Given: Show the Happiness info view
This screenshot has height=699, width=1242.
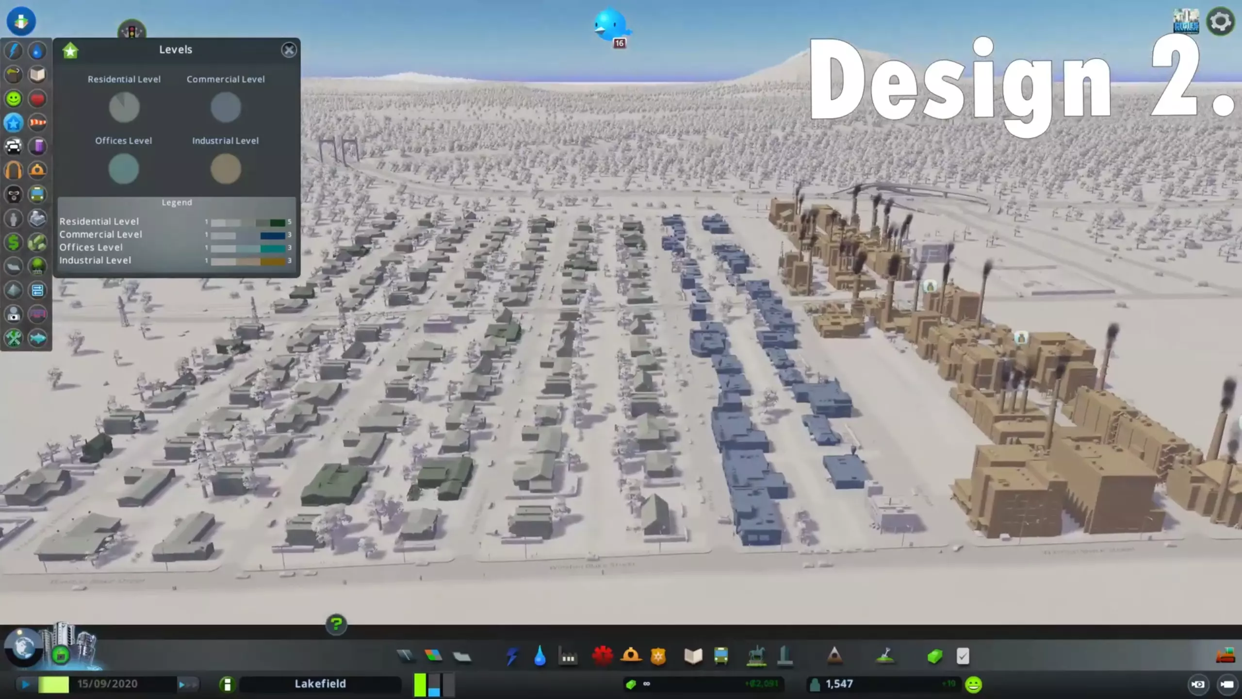Looking at the screenshot, I should coord(14,99).
